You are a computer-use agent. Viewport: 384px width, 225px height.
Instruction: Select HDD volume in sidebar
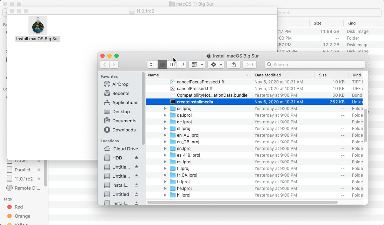tap(117, 158)
